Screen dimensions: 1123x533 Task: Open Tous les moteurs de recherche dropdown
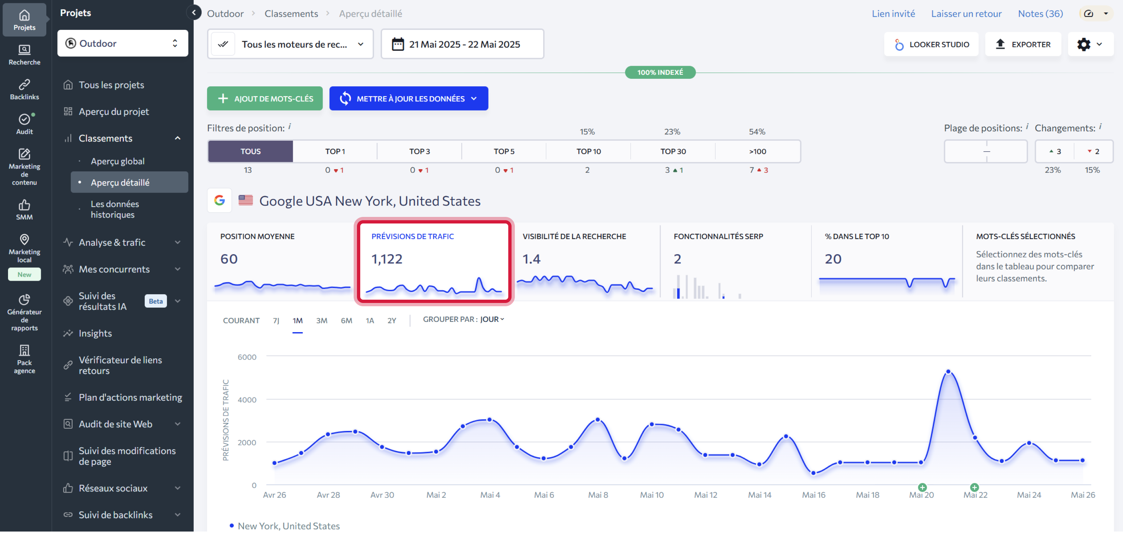click(291, 44)
